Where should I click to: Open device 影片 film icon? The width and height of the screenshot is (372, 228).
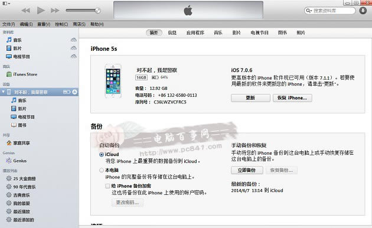point(14,109)
